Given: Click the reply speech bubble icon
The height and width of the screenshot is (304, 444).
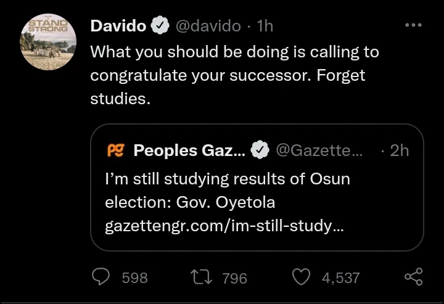Looking at the screenshot, I should pyautogui.click(x=101, y=277).
